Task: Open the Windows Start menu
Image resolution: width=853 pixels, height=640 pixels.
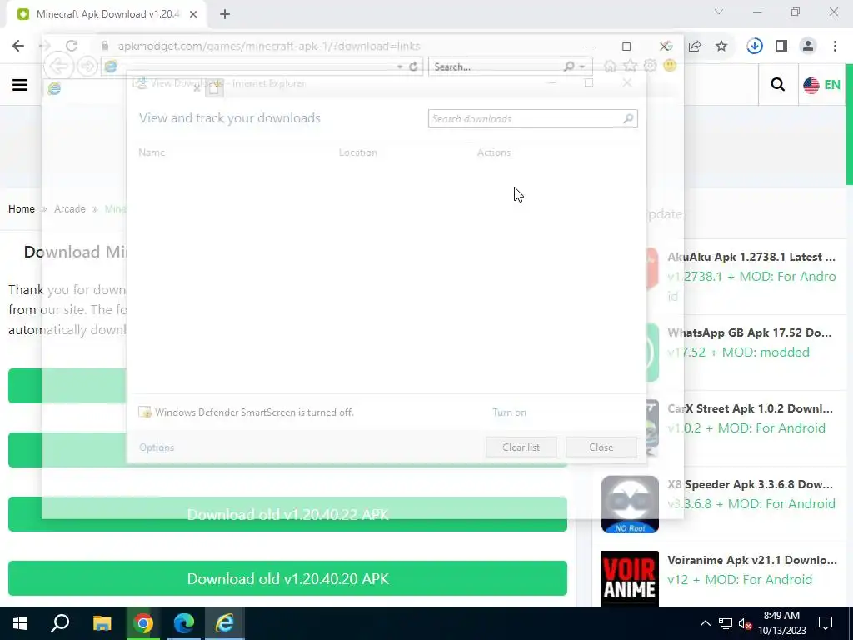Action: point(20,623)
